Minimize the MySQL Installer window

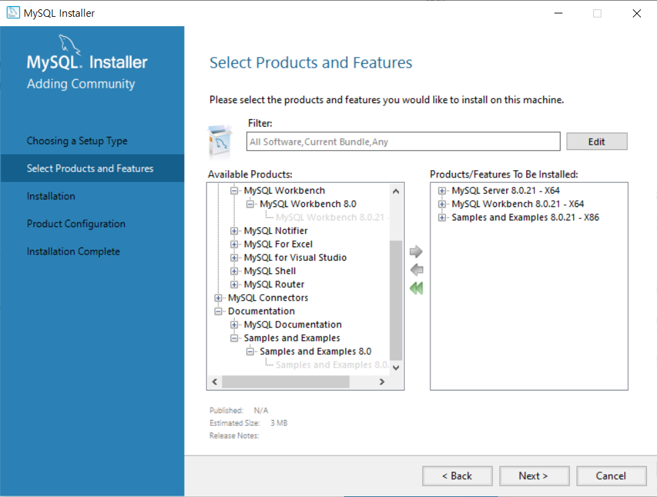tap(558, 13)
